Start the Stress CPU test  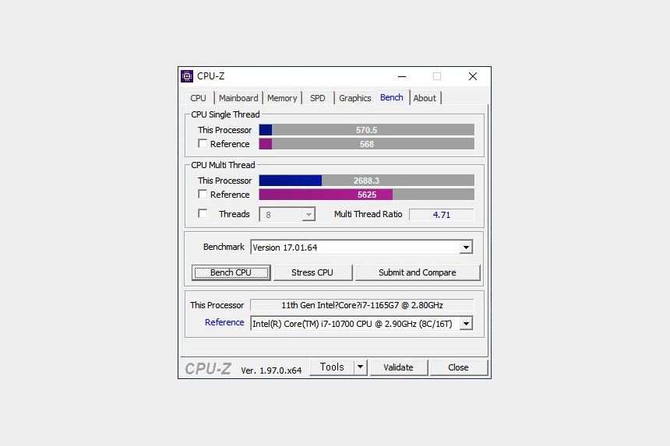pyautogui.click(x=312, y=272)
